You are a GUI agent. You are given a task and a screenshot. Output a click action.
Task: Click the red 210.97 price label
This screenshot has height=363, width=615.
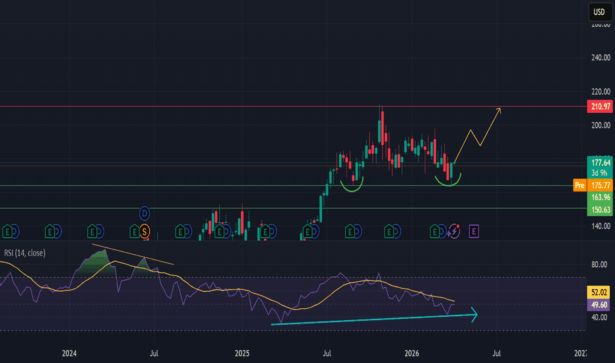[x=600, y=106]
